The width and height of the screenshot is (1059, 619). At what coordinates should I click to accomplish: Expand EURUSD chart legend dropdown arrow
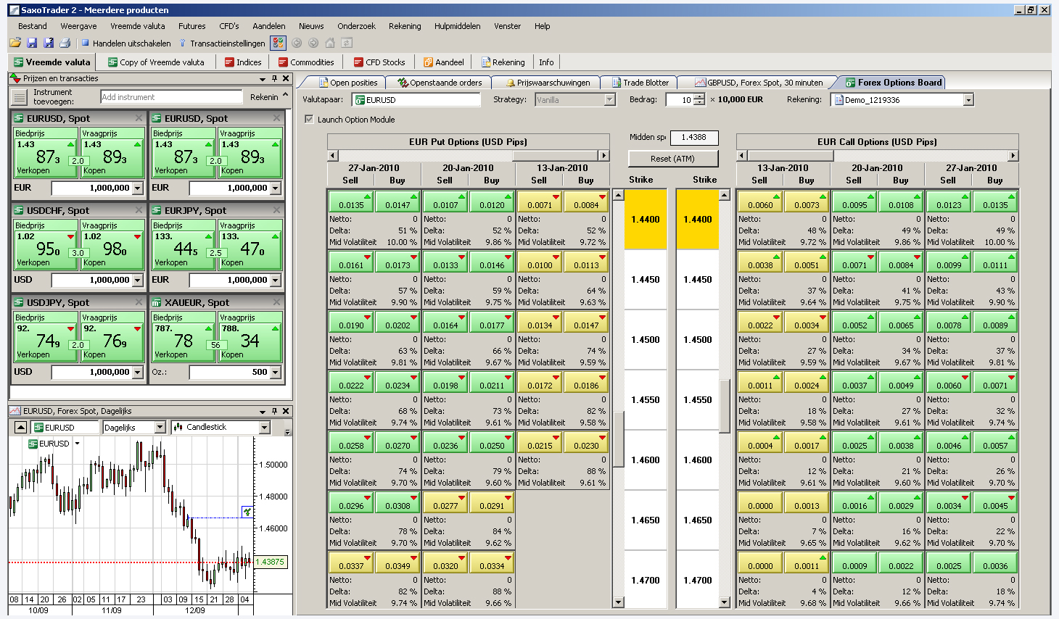pos(77,443)
